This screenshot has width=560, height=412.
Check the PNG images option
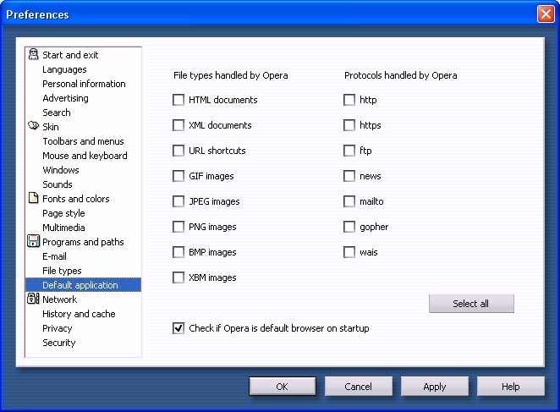(178, 227)
